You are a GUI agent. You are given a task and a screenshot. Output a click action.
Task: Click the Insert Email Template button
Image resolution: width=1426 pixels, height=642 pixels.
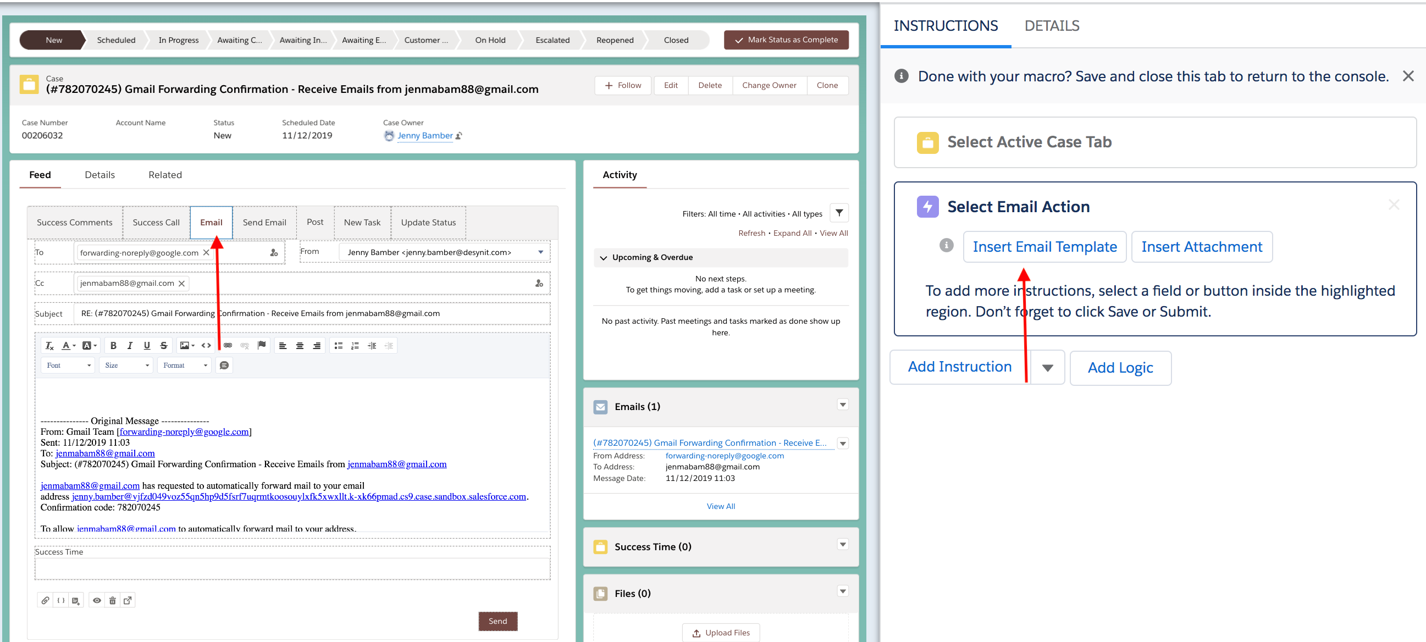point(1044,247)
